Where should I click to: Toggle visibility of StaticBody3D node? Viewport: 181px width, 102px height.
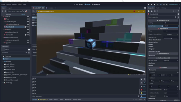click(28, 22)
